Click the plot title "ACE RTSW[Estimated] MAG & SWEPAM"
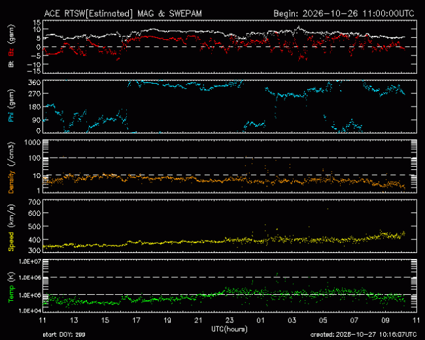Image resolution: width=425 pixels, height=340 pixels. (123, 14)
